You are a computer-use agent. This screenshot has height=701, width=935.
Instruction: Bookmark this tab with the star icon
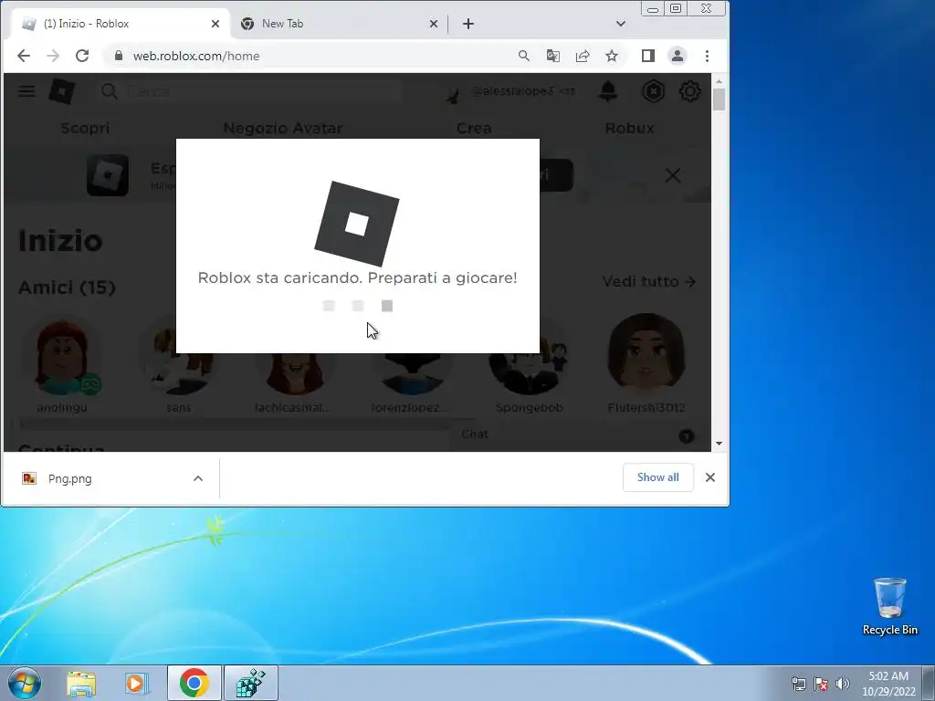611,56
